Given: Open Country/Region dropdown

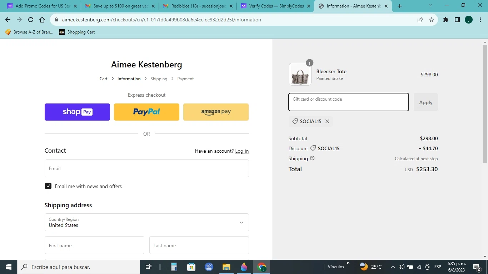Looking at the screenshot, I should (147, 222).
